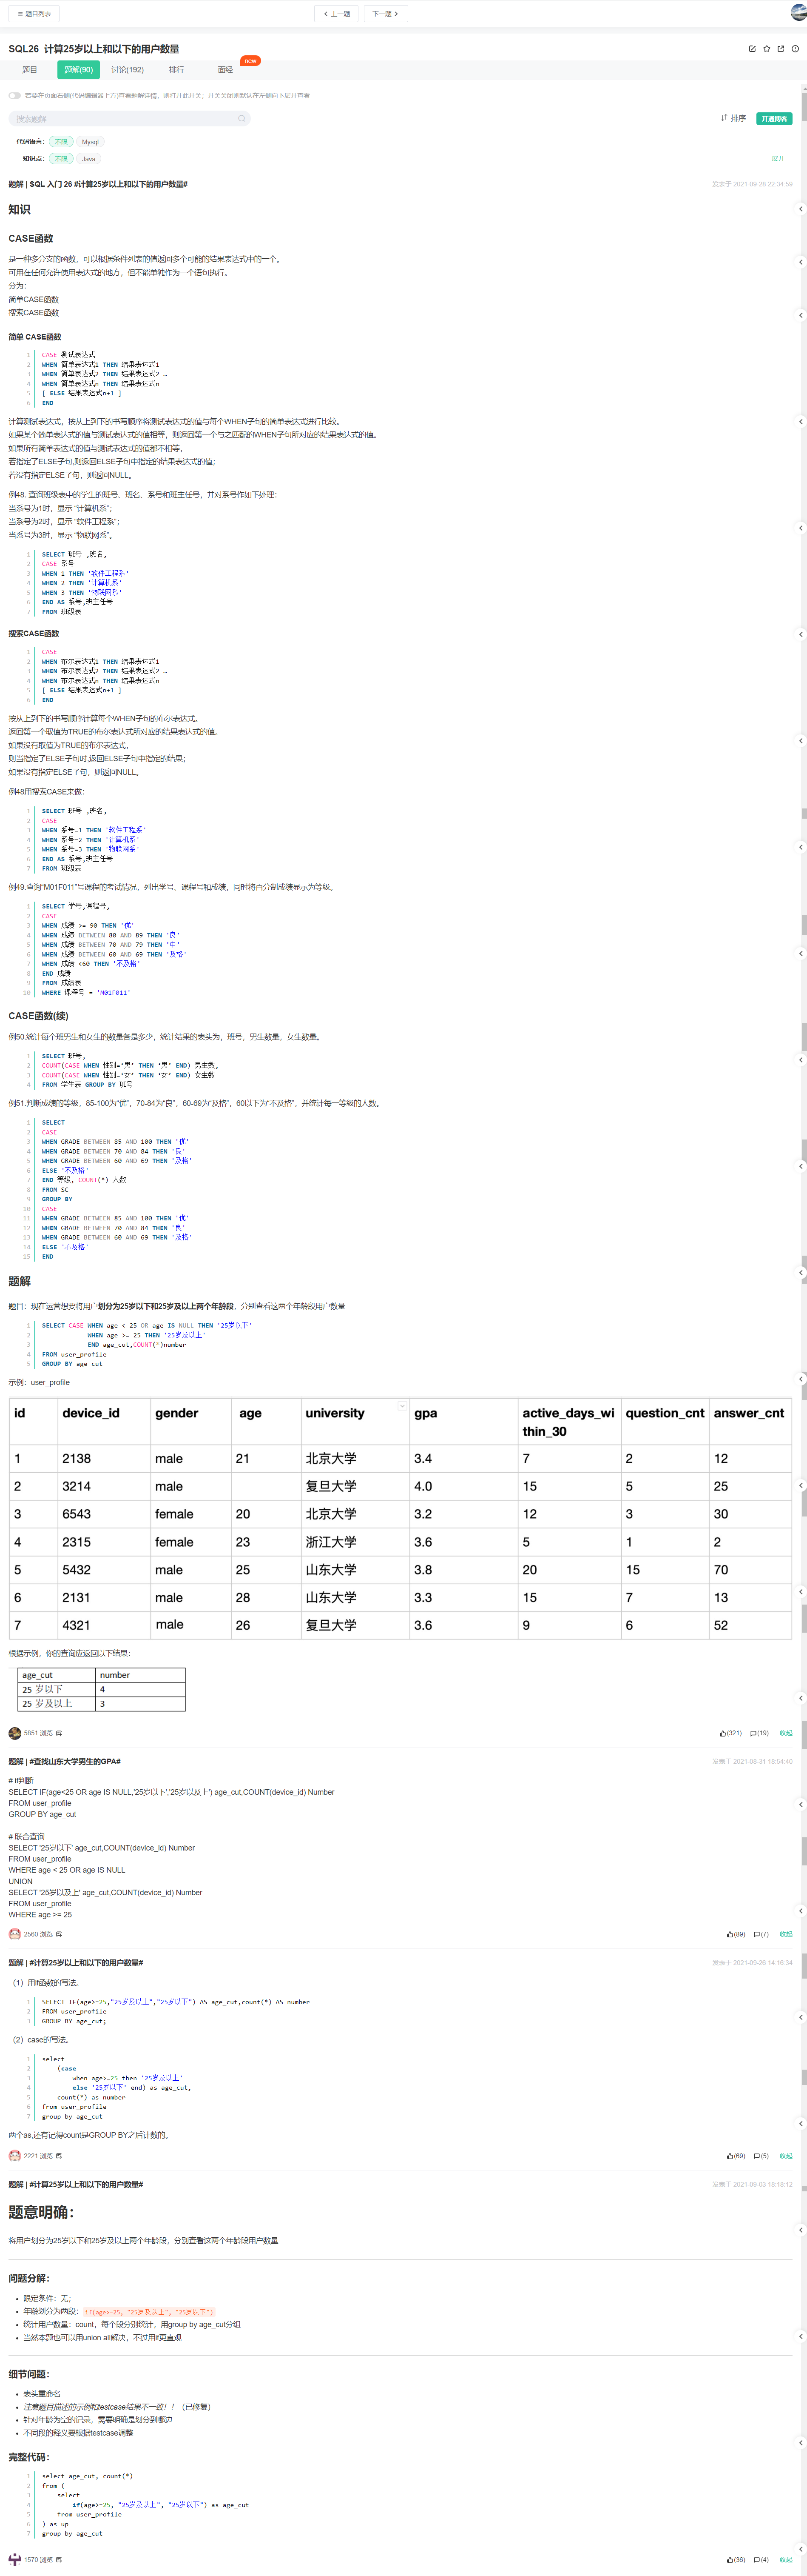Open the 14:16:34 solution titled #计算25岁以上和以下的用户数量#
The image size is (807, 2576).
coord(76,1963)
